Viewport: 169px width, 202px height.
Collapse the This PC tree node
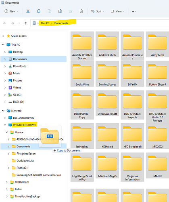point(3,45)
